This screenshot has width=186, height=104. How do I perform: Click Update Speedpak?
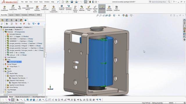[x=109, y=8]
